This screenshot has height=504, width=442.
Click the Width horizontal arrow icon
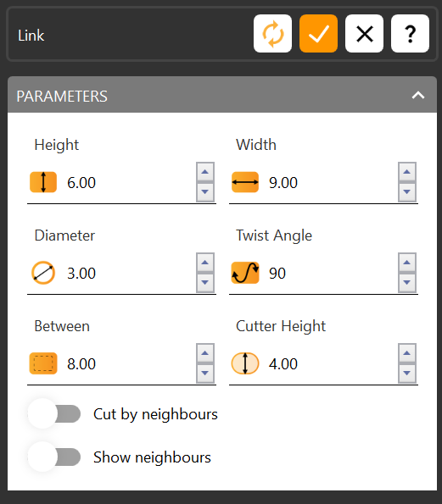pyautogui.click(x=245, y=182)
